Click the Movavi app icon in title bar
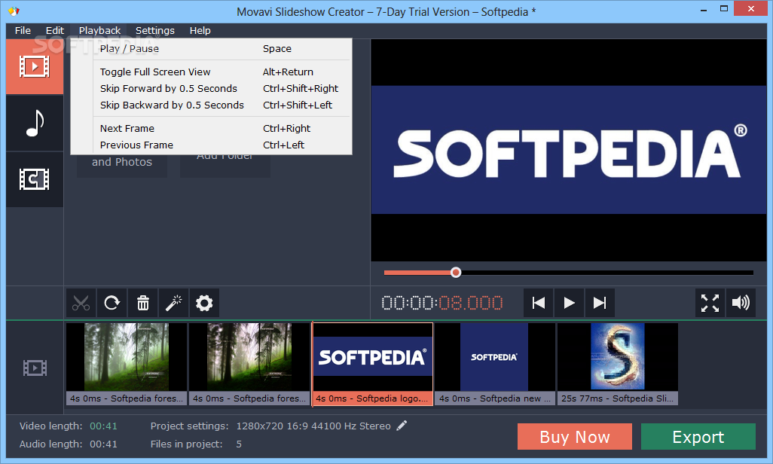Screen dimensions: 773x464 coord(14,11)
